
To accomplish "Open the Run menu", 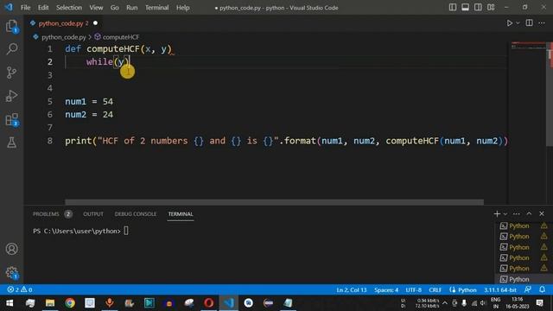I will point(132,8).
